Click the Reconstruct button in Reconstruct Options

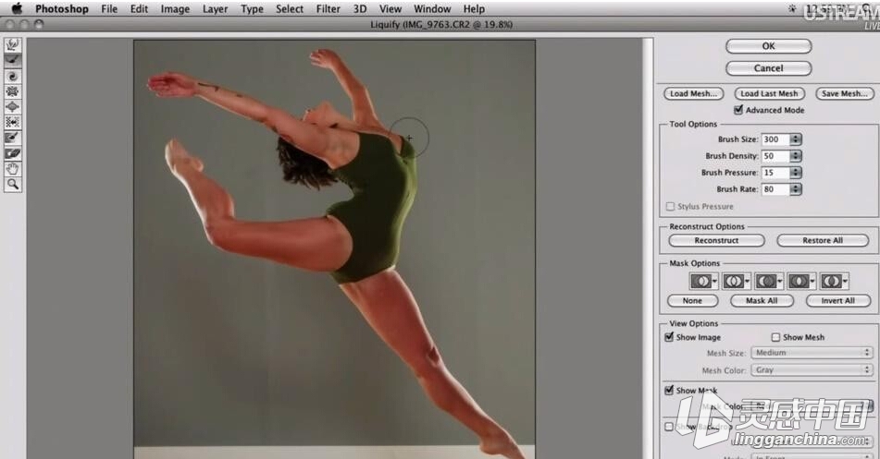(716, 240)
